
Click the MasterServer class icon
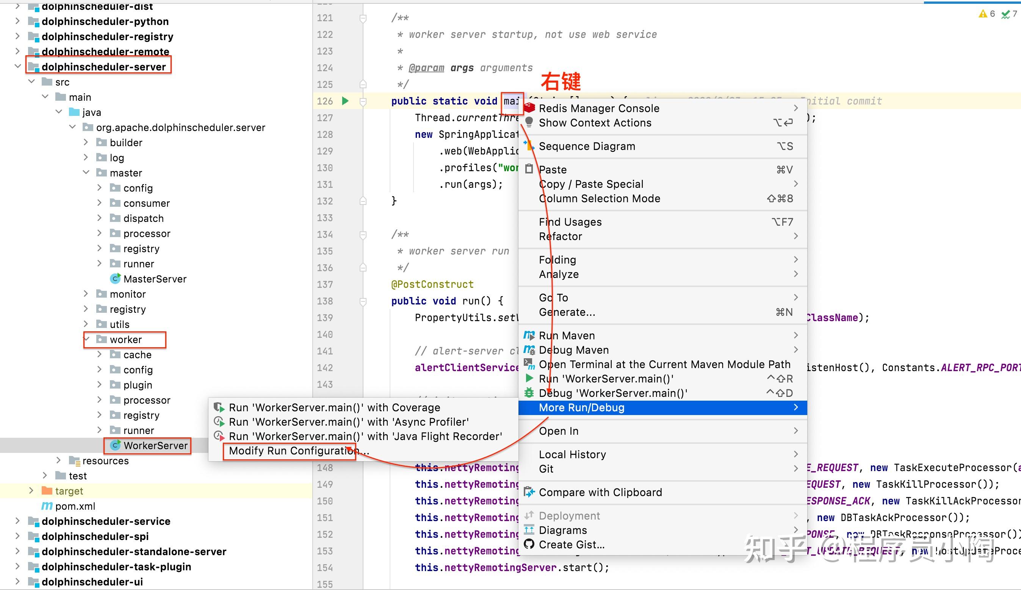(x=116, y=279)
